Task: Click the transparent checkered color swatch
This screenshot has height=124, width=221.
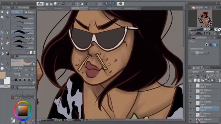Action: (5, 86)
